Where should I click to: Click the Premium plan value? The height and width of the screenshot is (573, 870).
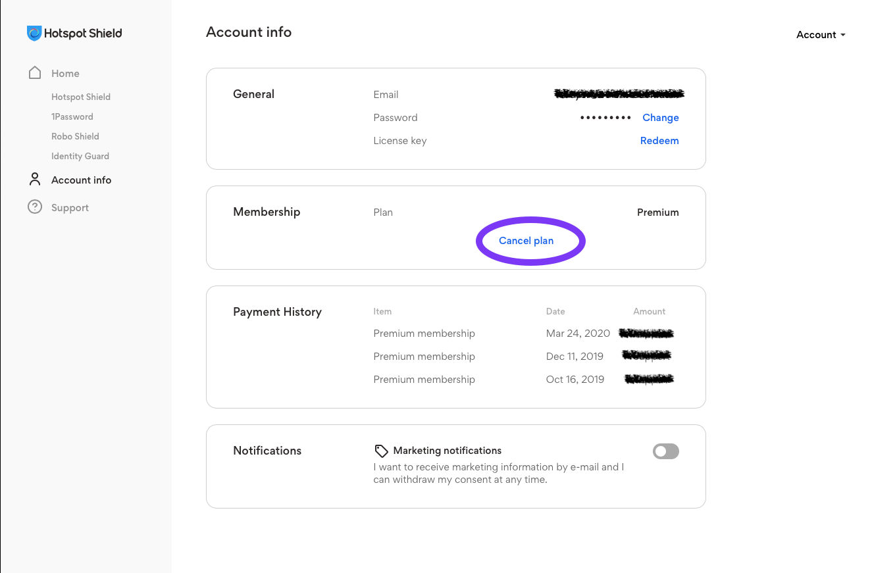[x=658, y=212]
